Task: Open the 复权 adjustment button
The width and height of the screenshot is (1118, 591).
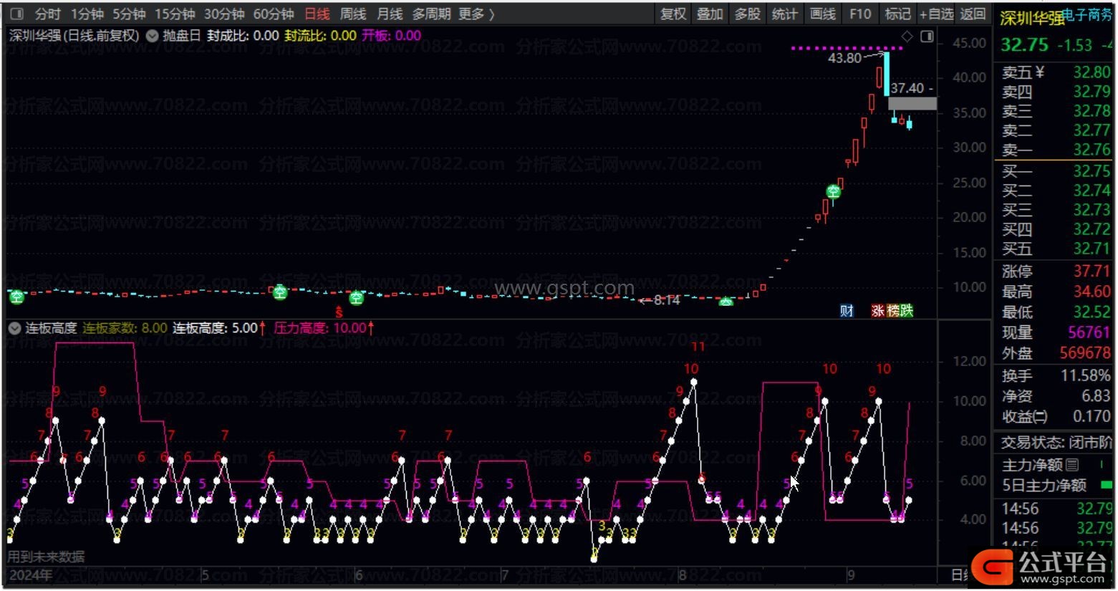Action: point(673,14)
